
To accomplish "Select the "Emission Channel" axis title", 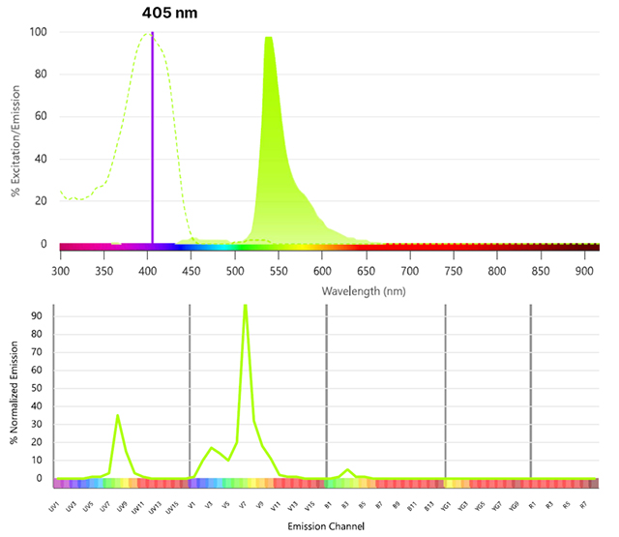I will tap(326, 526).
